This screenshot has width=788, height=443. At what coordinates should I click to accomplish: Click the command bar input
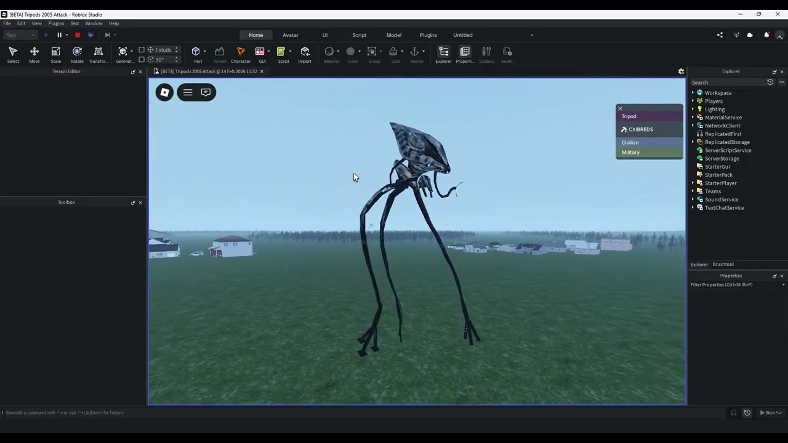point(363,413)
